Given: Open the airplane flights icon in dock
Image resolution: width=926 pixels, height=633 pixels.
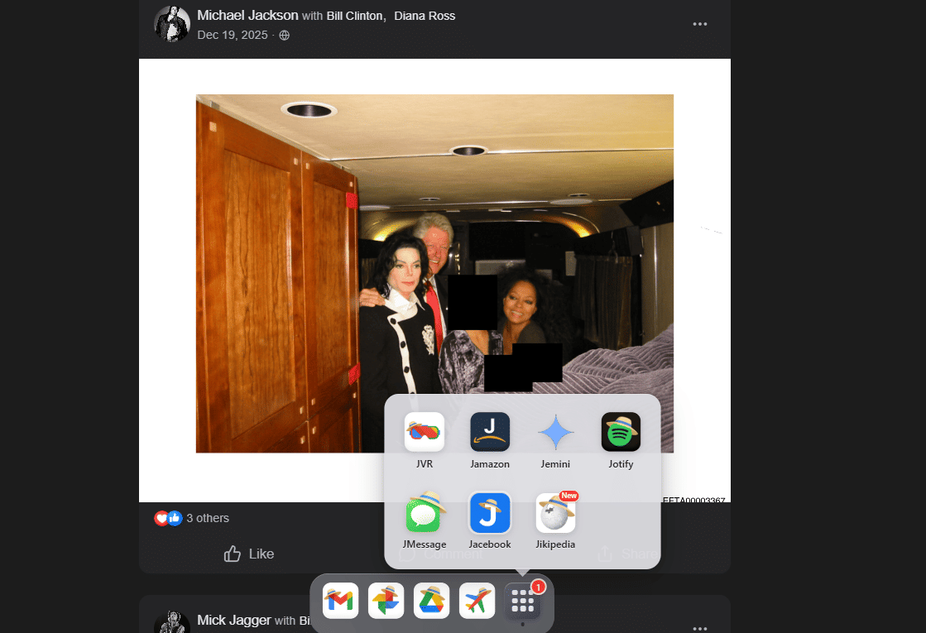Looking at the screenshot, I should coord(477,601).
